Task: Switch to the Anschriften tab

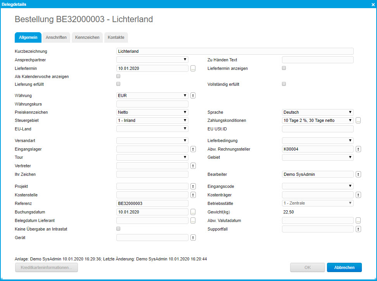Action: (x=56, y=37)
